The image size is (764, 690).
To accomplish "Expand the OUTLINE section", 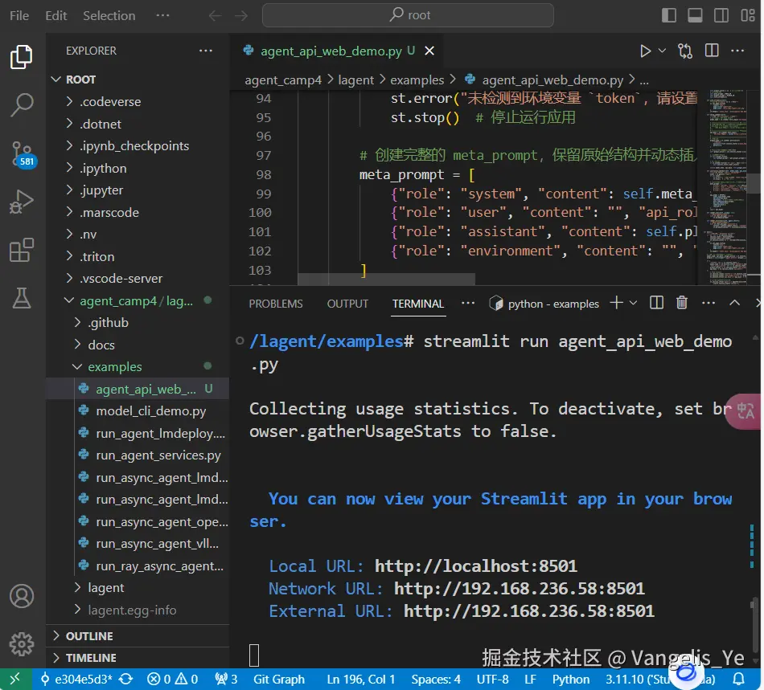I will pos(89,636).
